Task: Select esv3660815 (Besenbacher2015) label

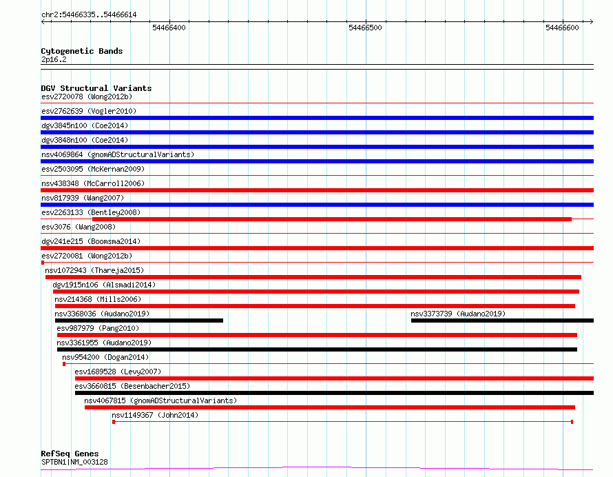Action: [x=132, y=386]
